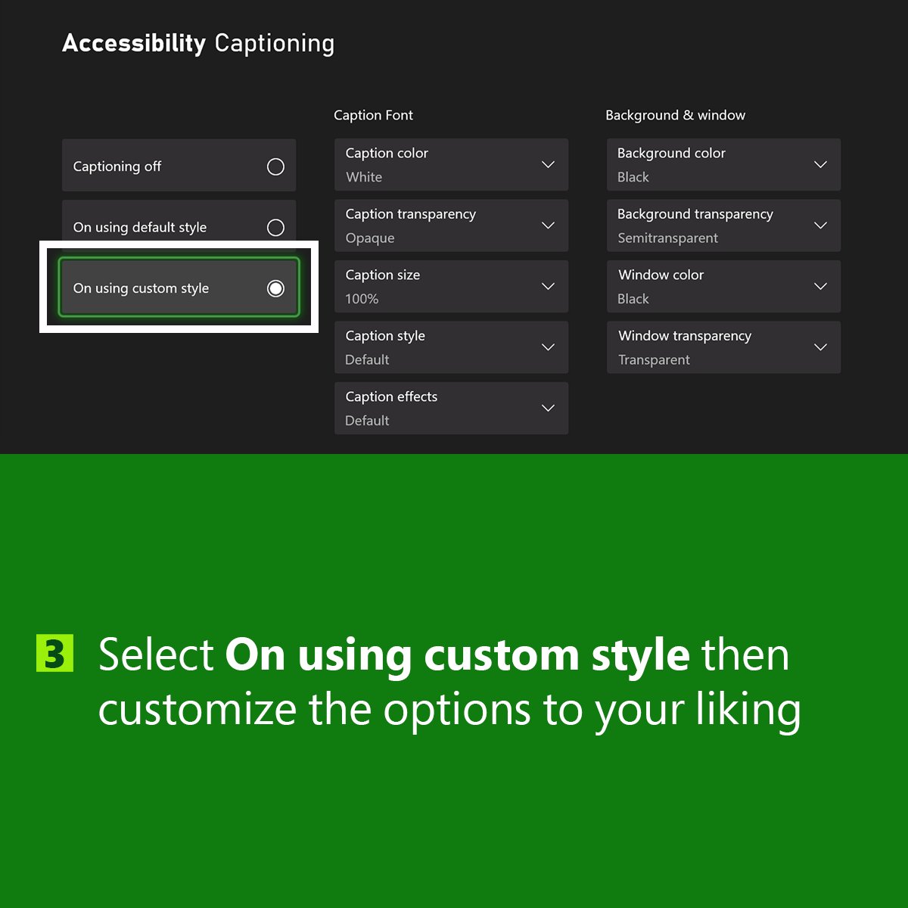Screen dimensions: 908x908
Task: Open the Window color dropdown
Action: pyautogui.click(x=723, y=286)
